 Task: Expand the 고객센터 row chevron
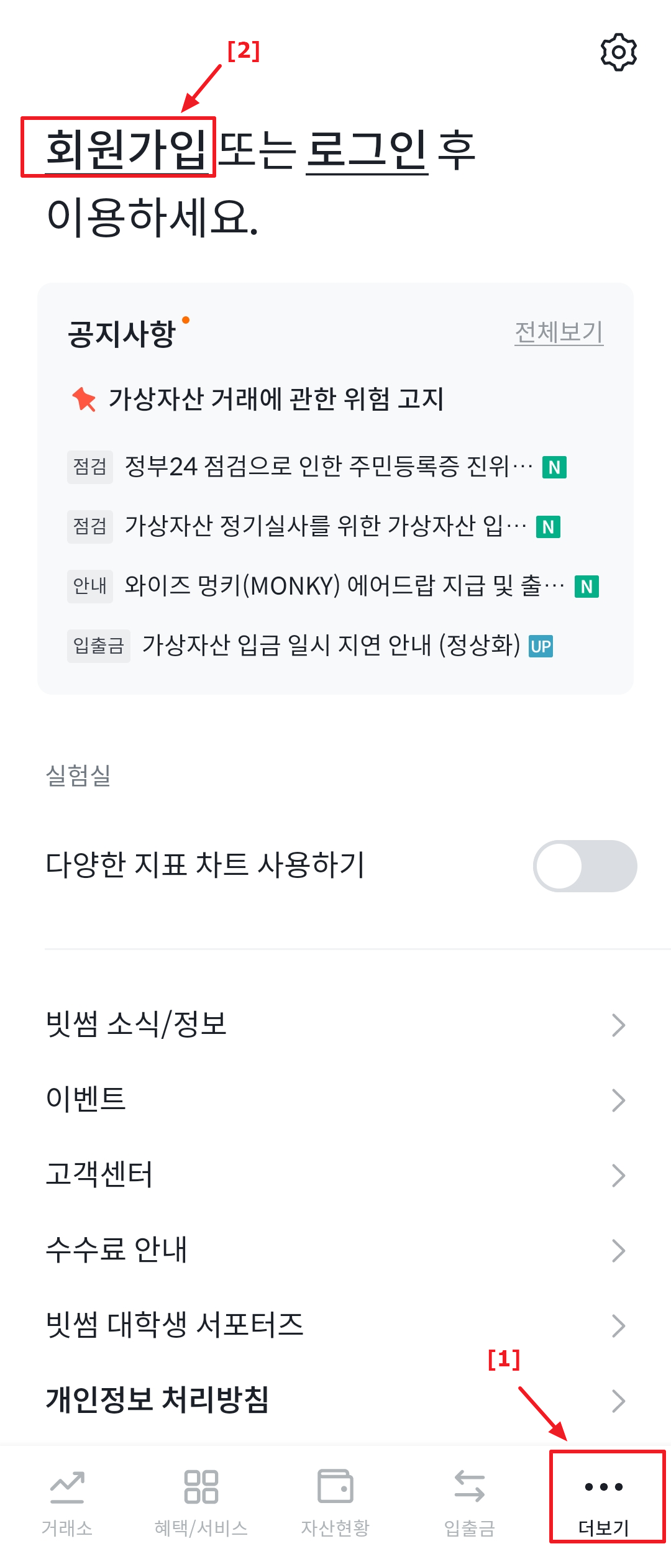pos(618,1175)
